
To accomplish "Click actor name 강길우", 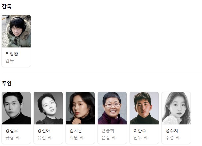I will pyautogui.click(x=12, y=131).
